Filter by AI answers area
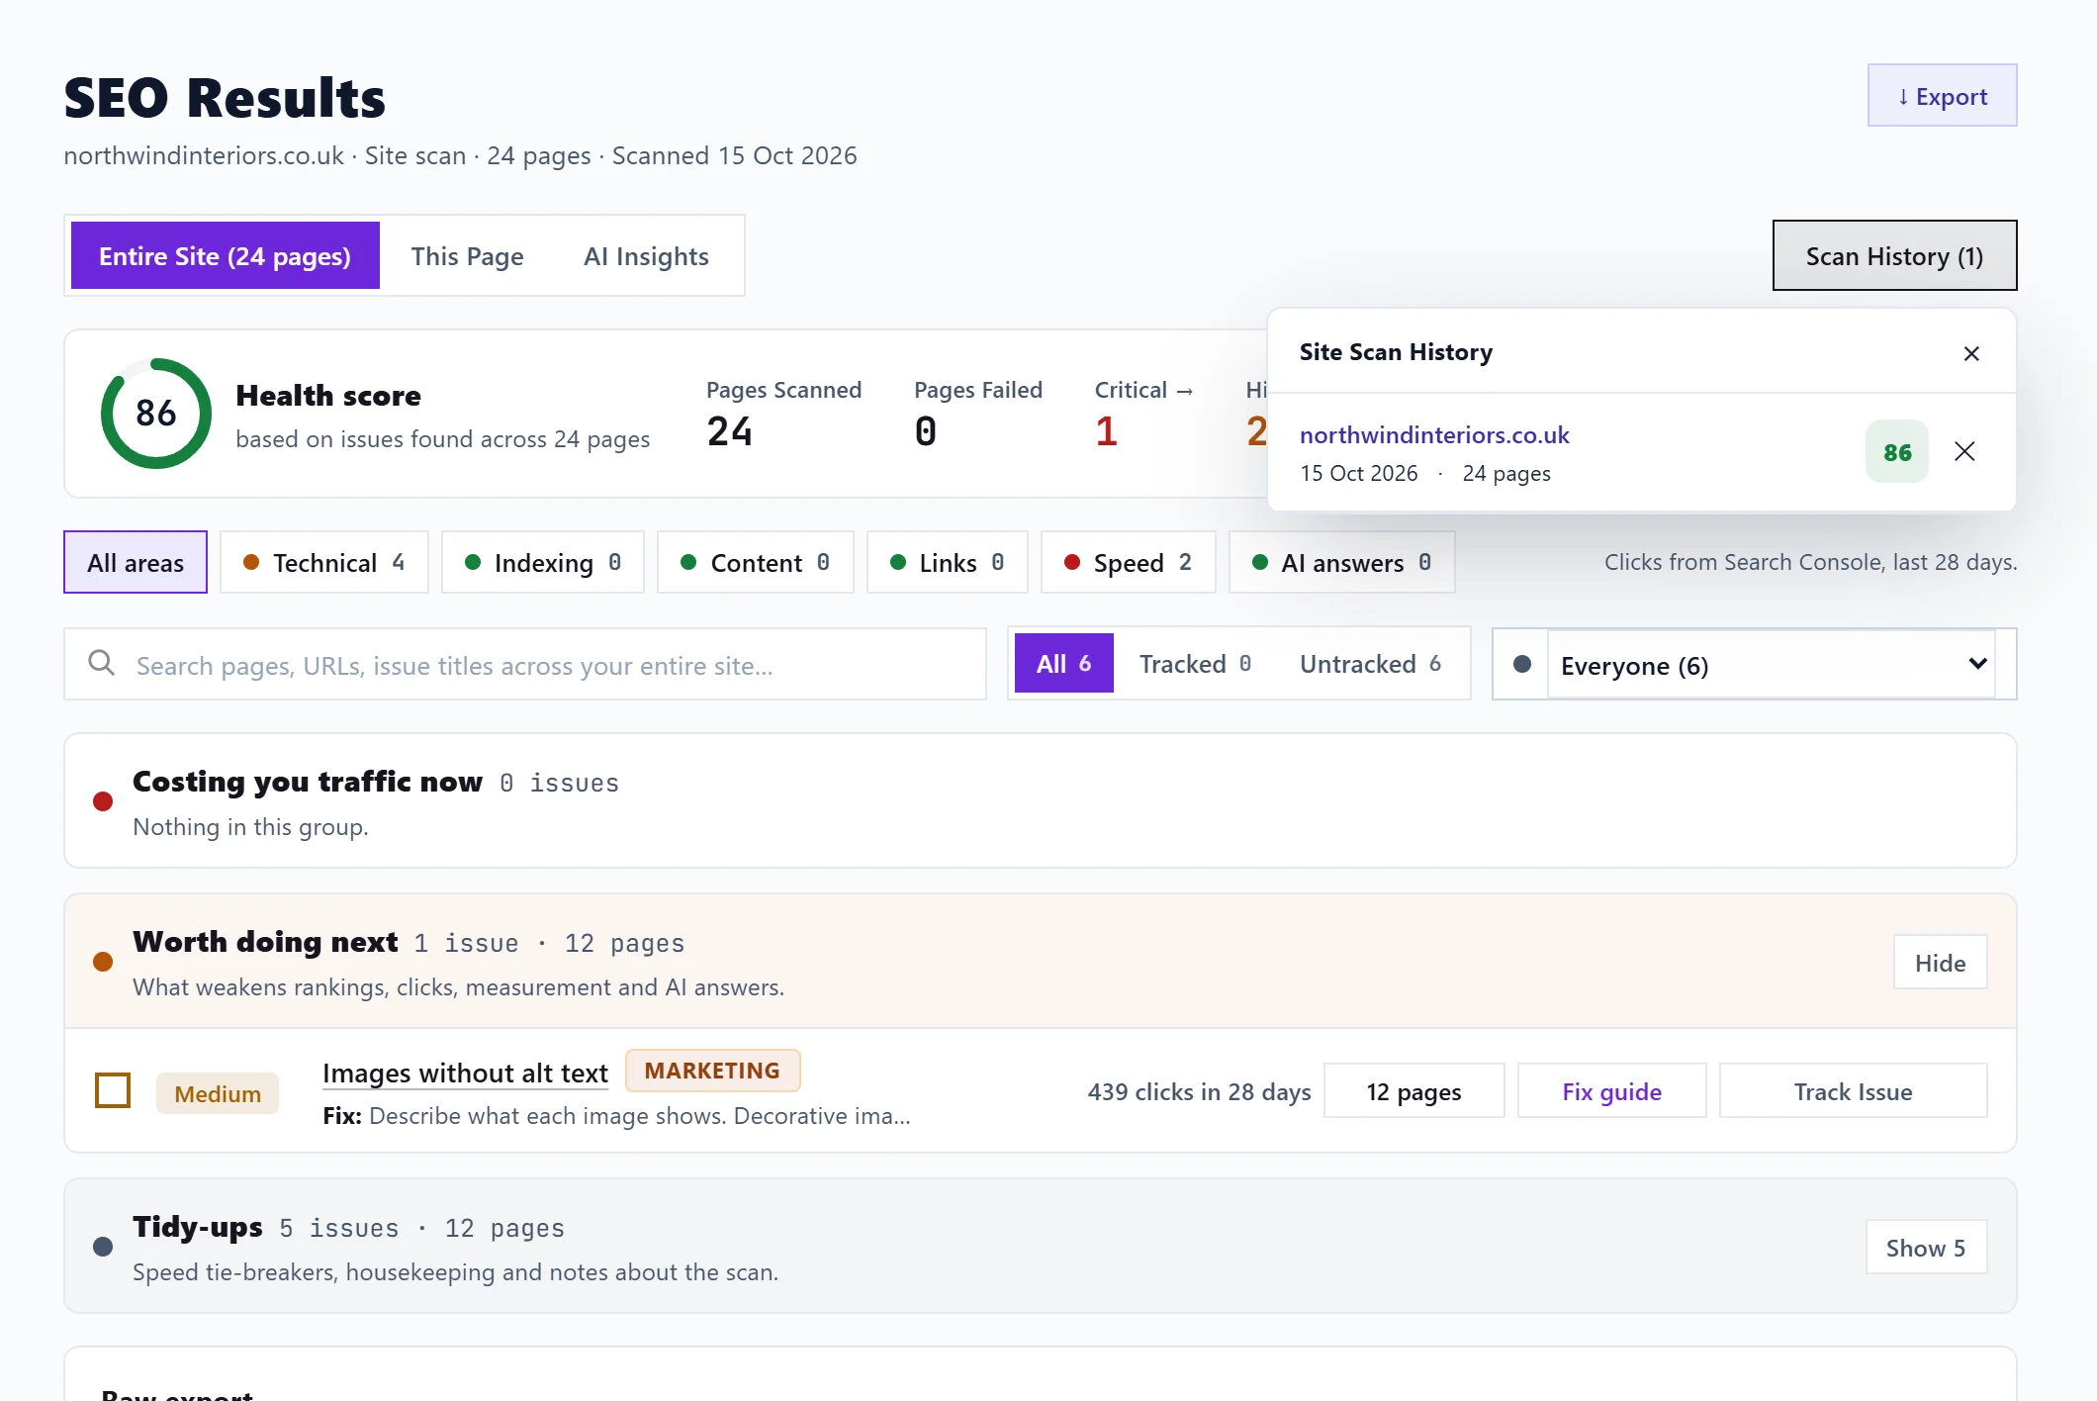Image resolution: width=2097 pixels, height=1401 pixels. (x=1342, y=562)
